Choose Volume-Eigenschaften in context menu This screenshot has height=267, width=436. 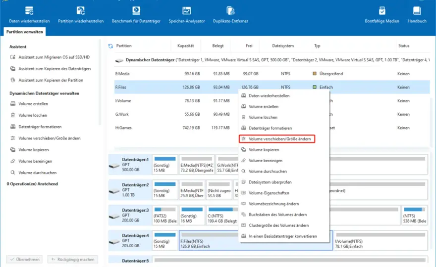pos(284,193)
